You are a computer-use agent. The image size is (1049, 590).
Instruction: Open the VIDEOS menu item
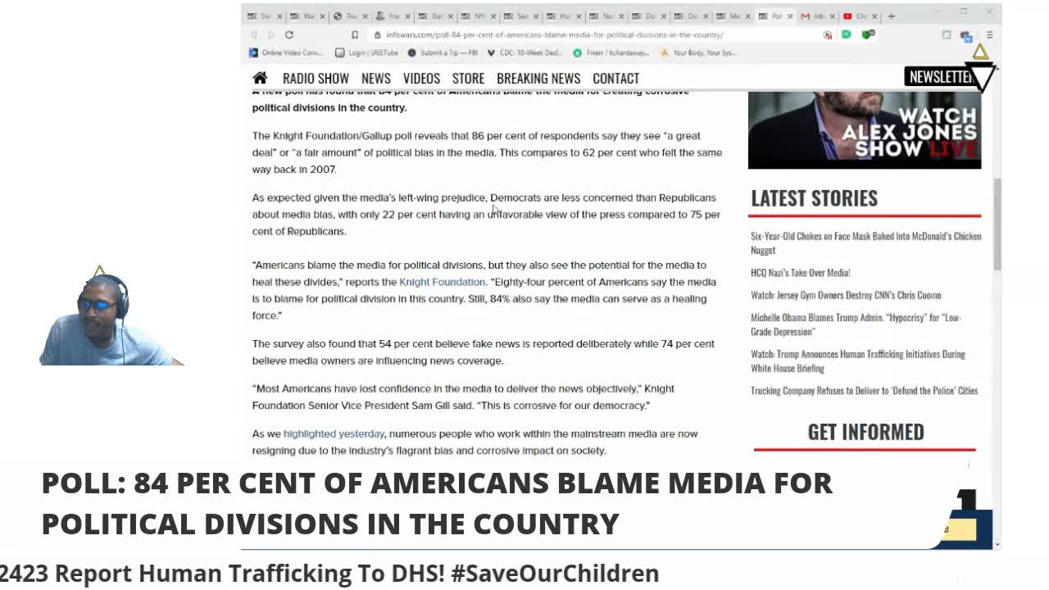click(421, 78)
